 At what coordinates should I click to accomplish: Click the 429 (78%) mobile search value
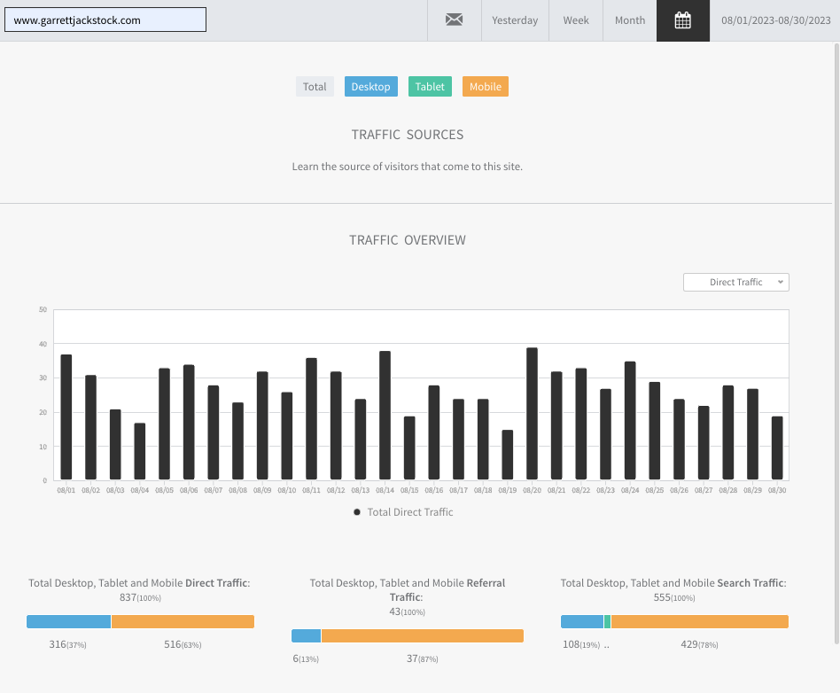click(699, 644)
